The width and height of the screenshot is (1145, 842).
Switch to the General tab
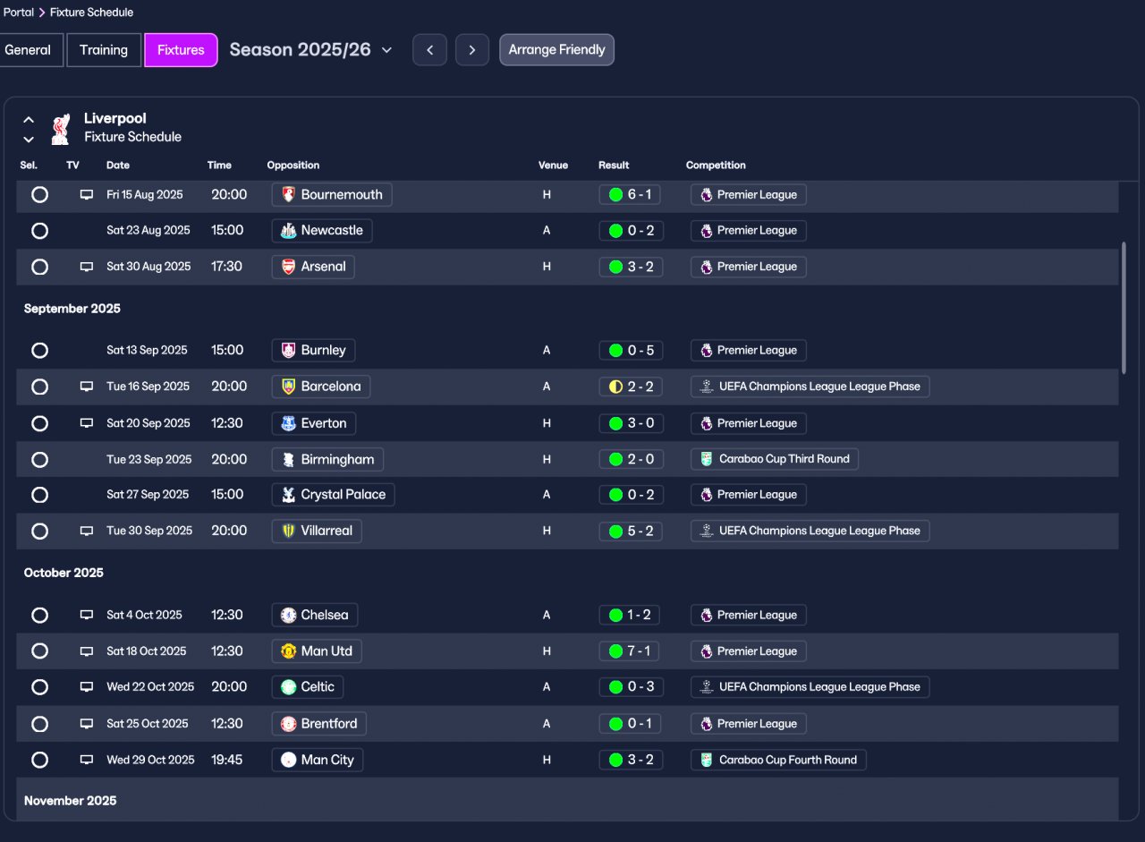pos(30,50)
